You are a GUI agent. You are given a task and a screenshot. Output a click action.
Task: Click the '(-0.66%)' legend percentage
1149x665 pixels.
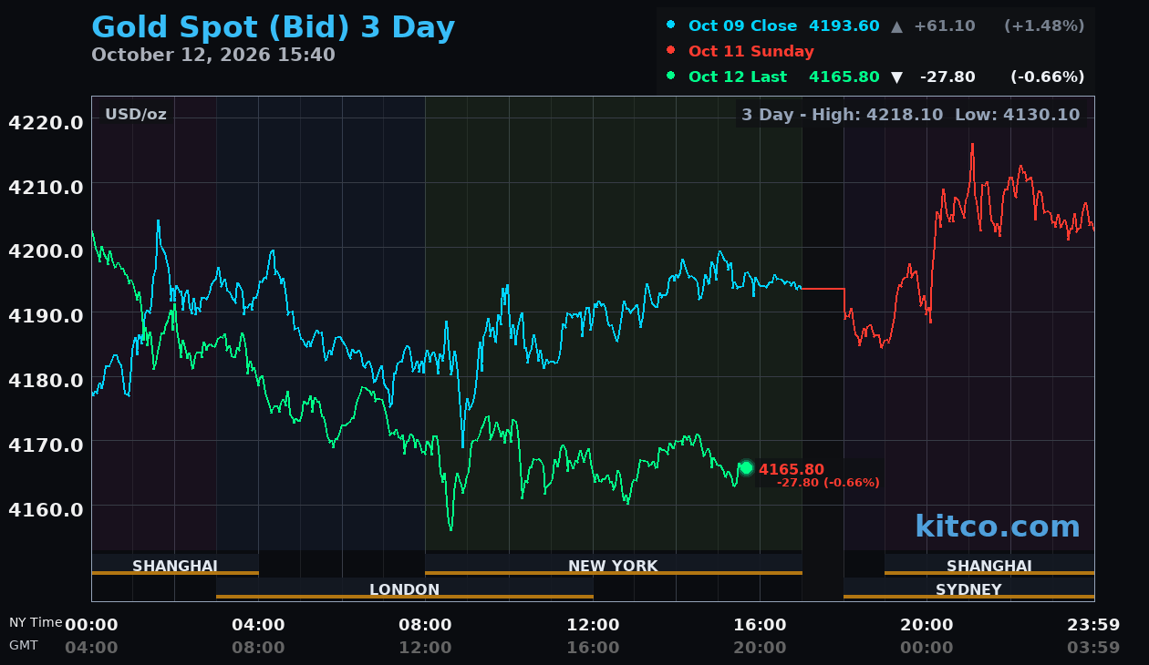coord(1047,77)
